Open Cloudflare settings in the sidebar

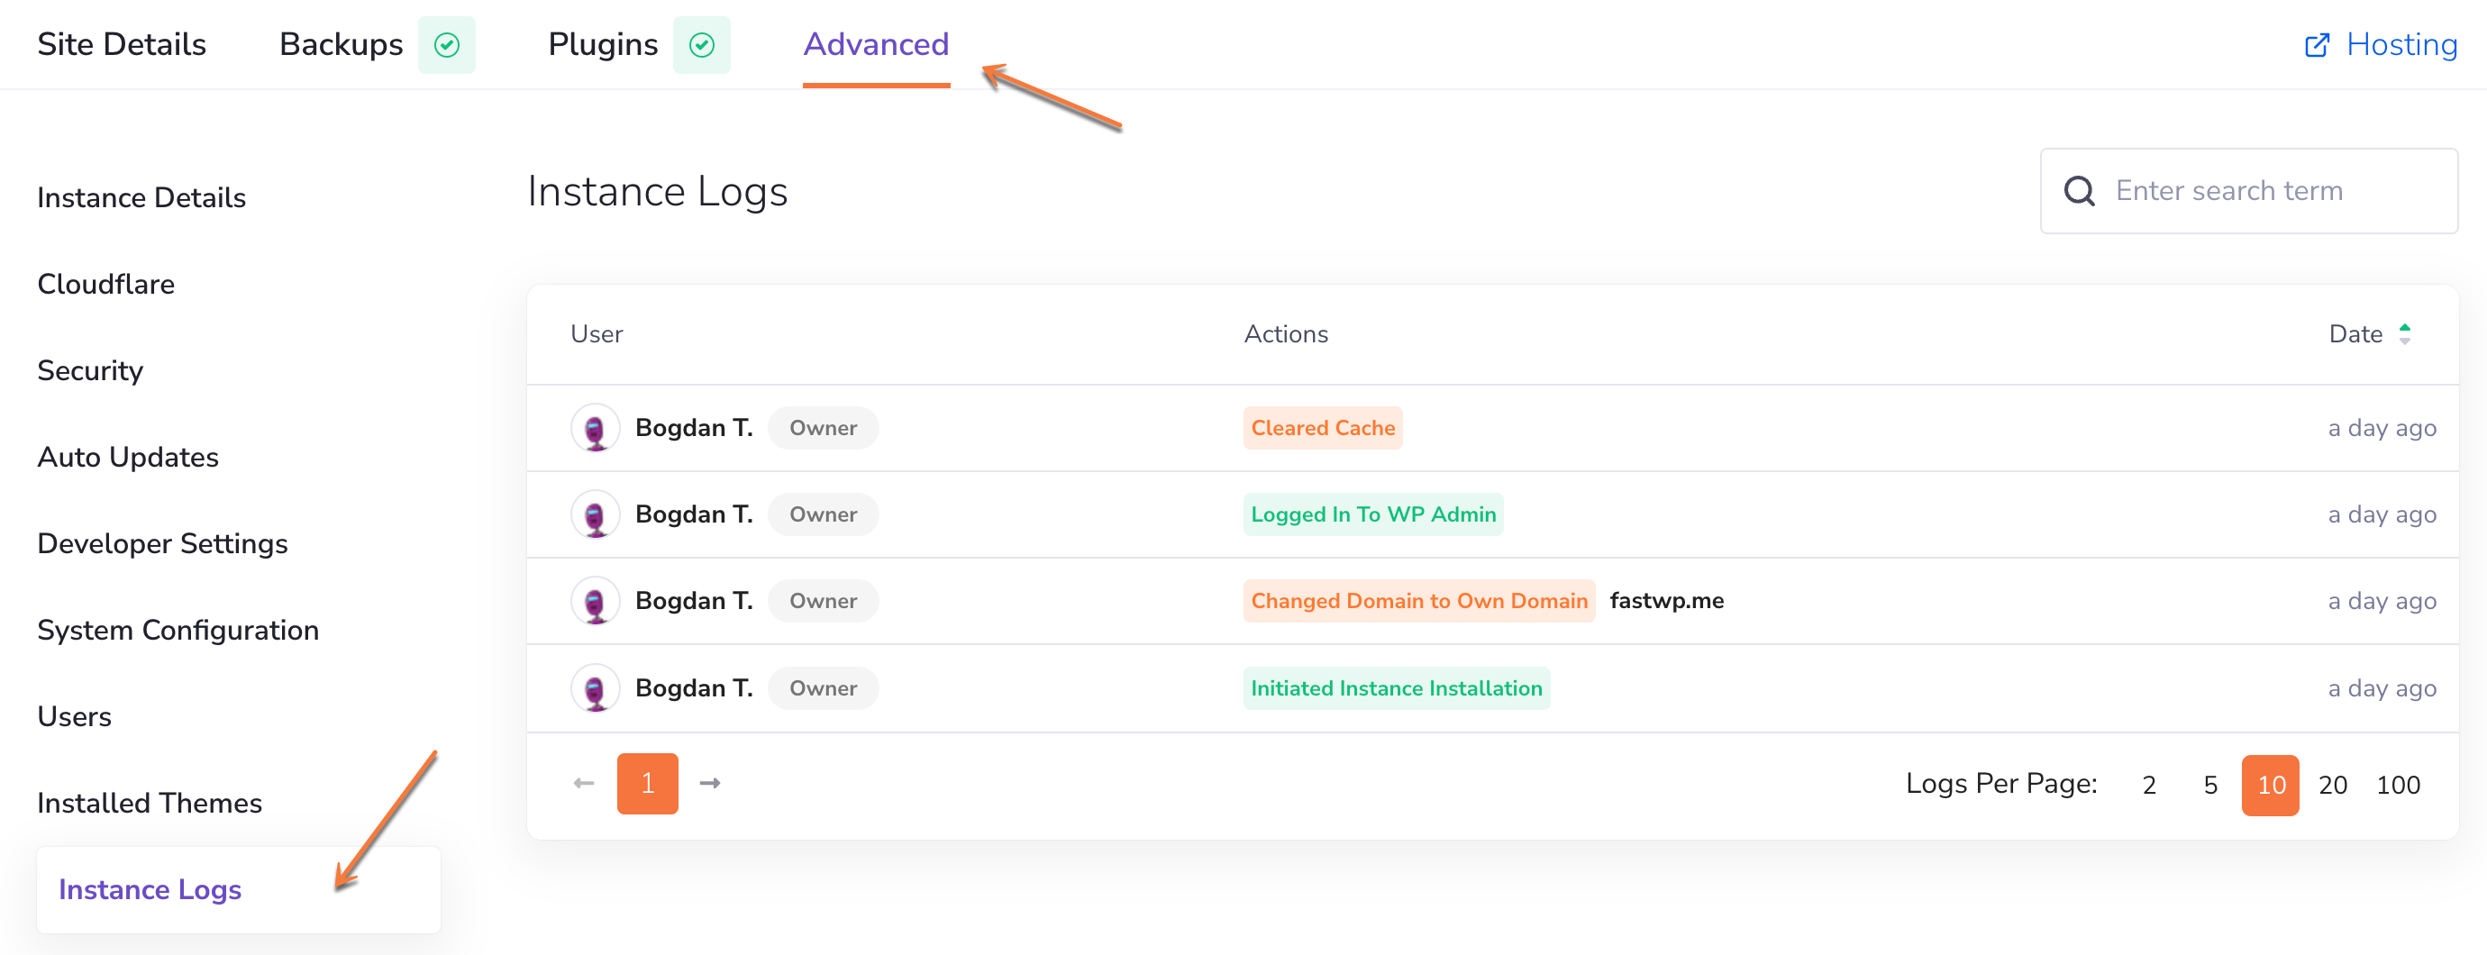point(106,284)
